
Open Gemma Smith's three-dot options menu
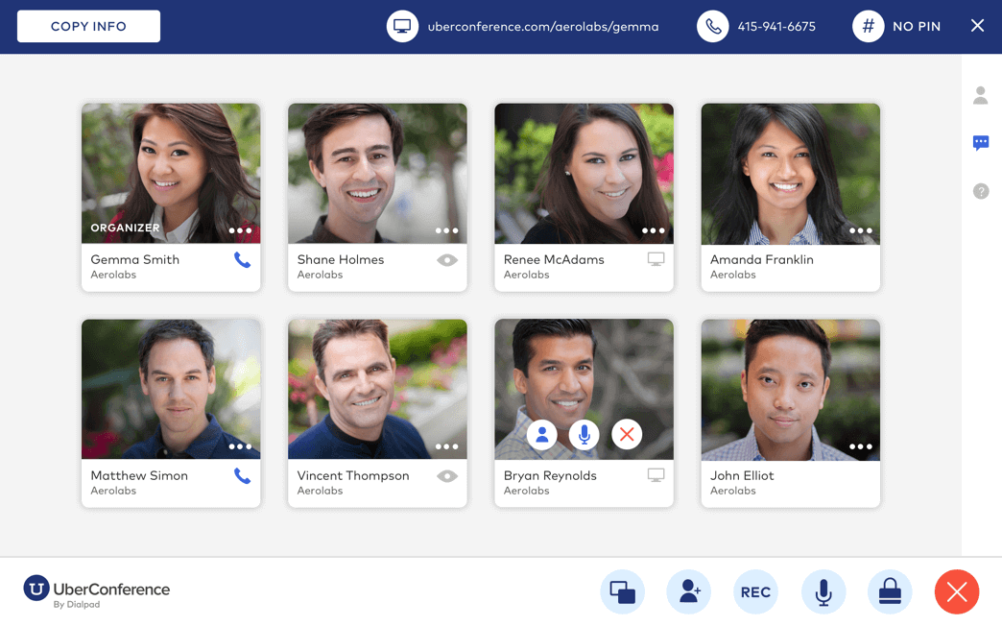[x=240, y=230]
